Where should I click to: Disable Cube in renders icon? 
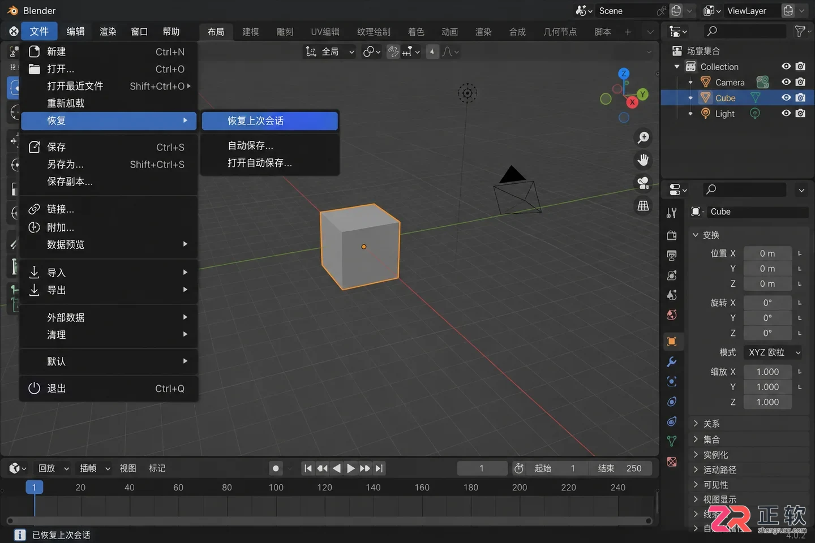click(800, 97)
